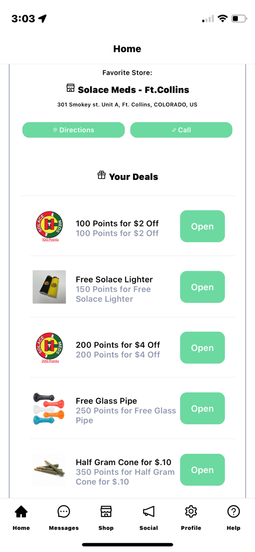Open the Free Solace Lighter deal
This screenshot has height=552, width=255.
(202, 287)
